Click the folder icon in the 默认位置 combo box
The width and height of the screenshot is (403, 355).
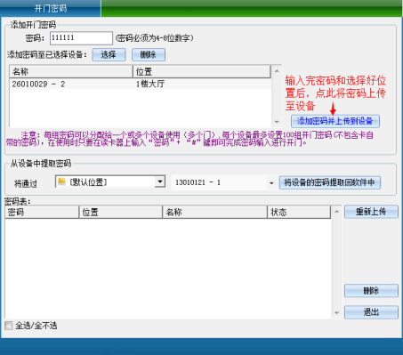pyautogui.click(x=61, y=182)
